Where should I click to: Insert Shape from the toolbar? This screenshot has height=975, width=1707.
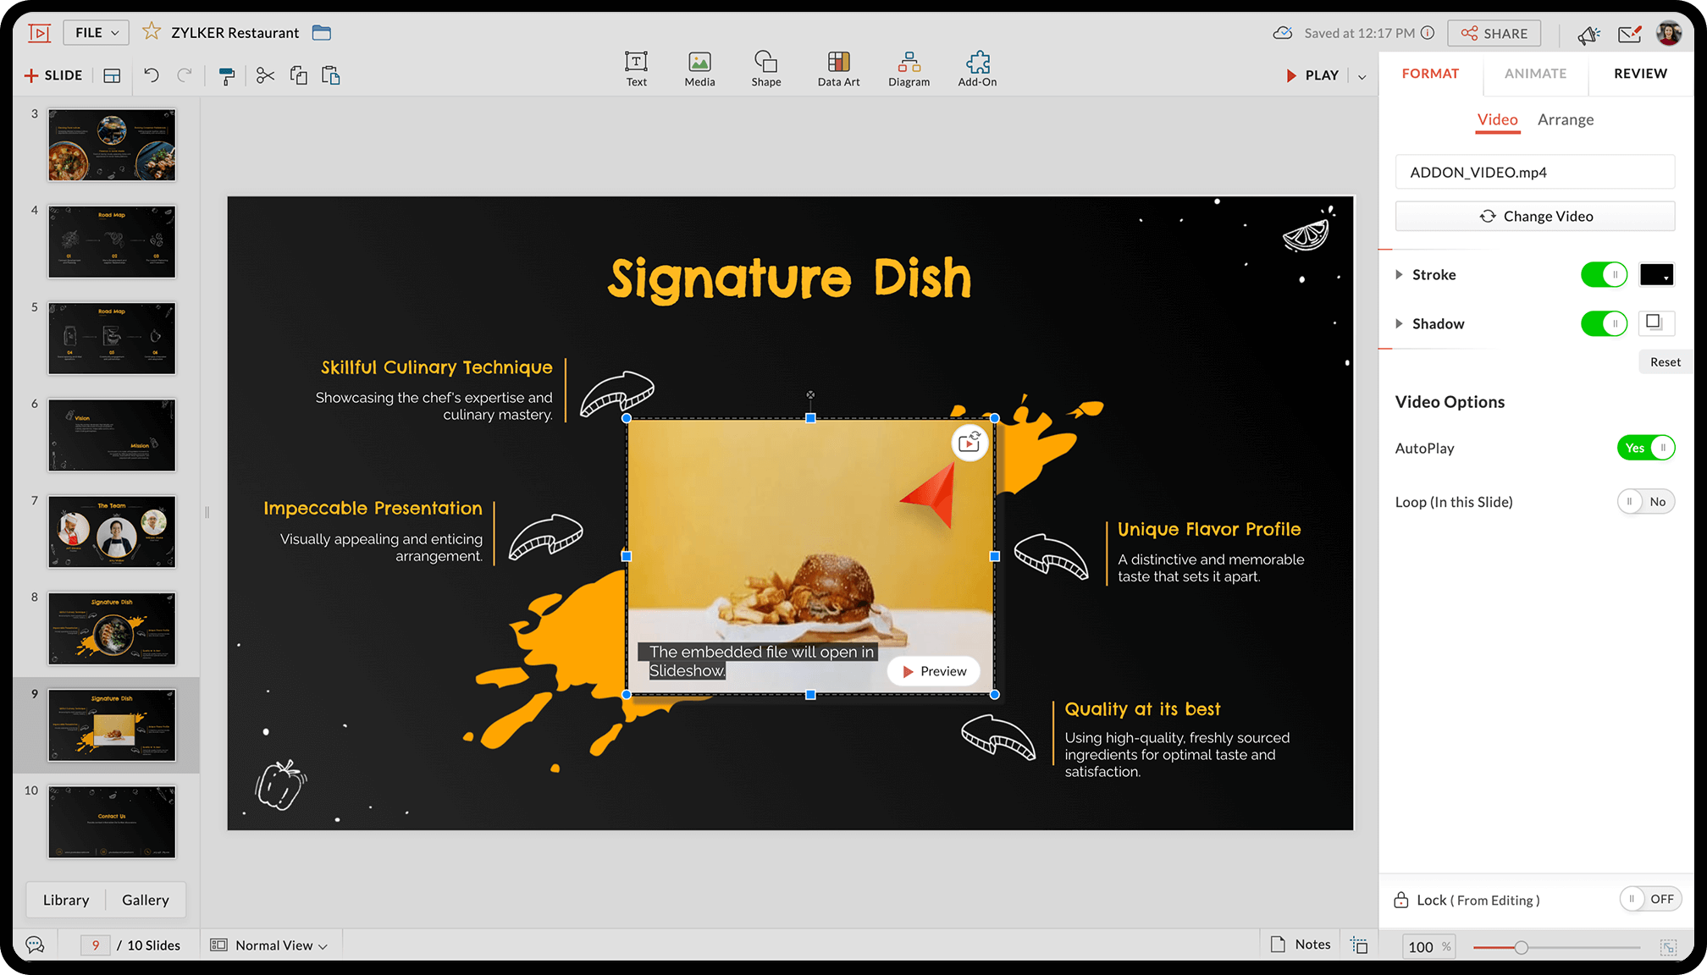point(765,69)
